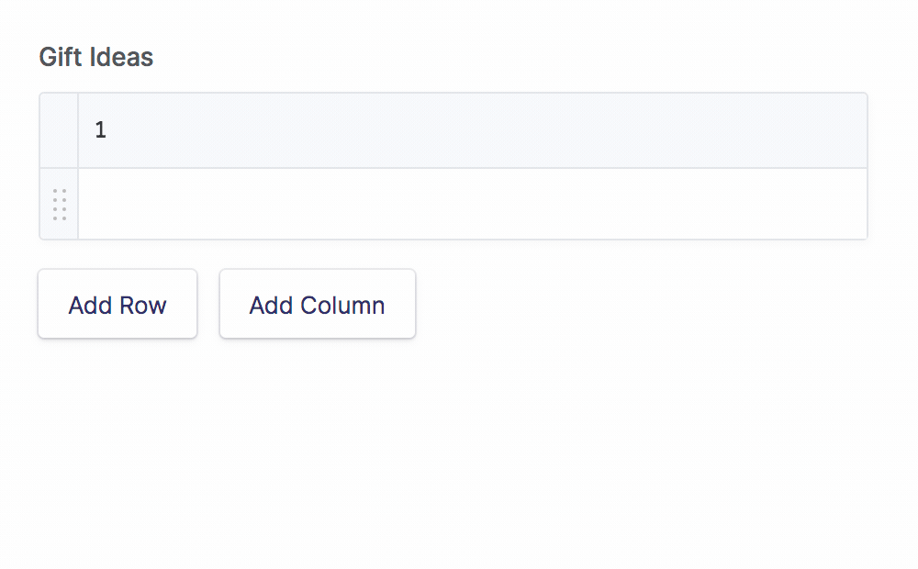The height and width of the screenshot is (569, 918).
Task: Click the number 1 in the header cell
Action: (100, 129)
